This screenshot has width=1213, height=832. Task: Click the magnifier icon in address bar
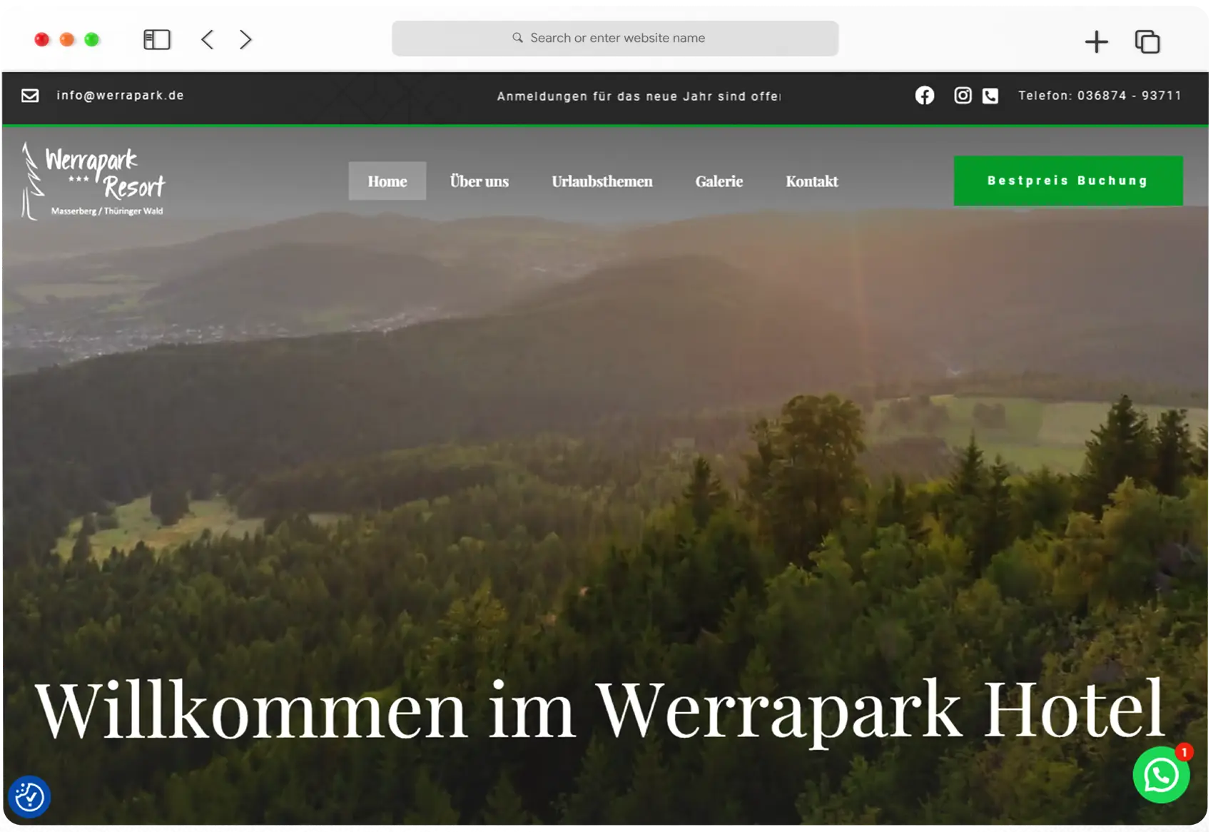point(517,38)
